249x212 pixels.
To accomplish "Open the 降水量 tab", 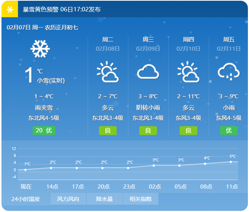I will coord(105,199).
